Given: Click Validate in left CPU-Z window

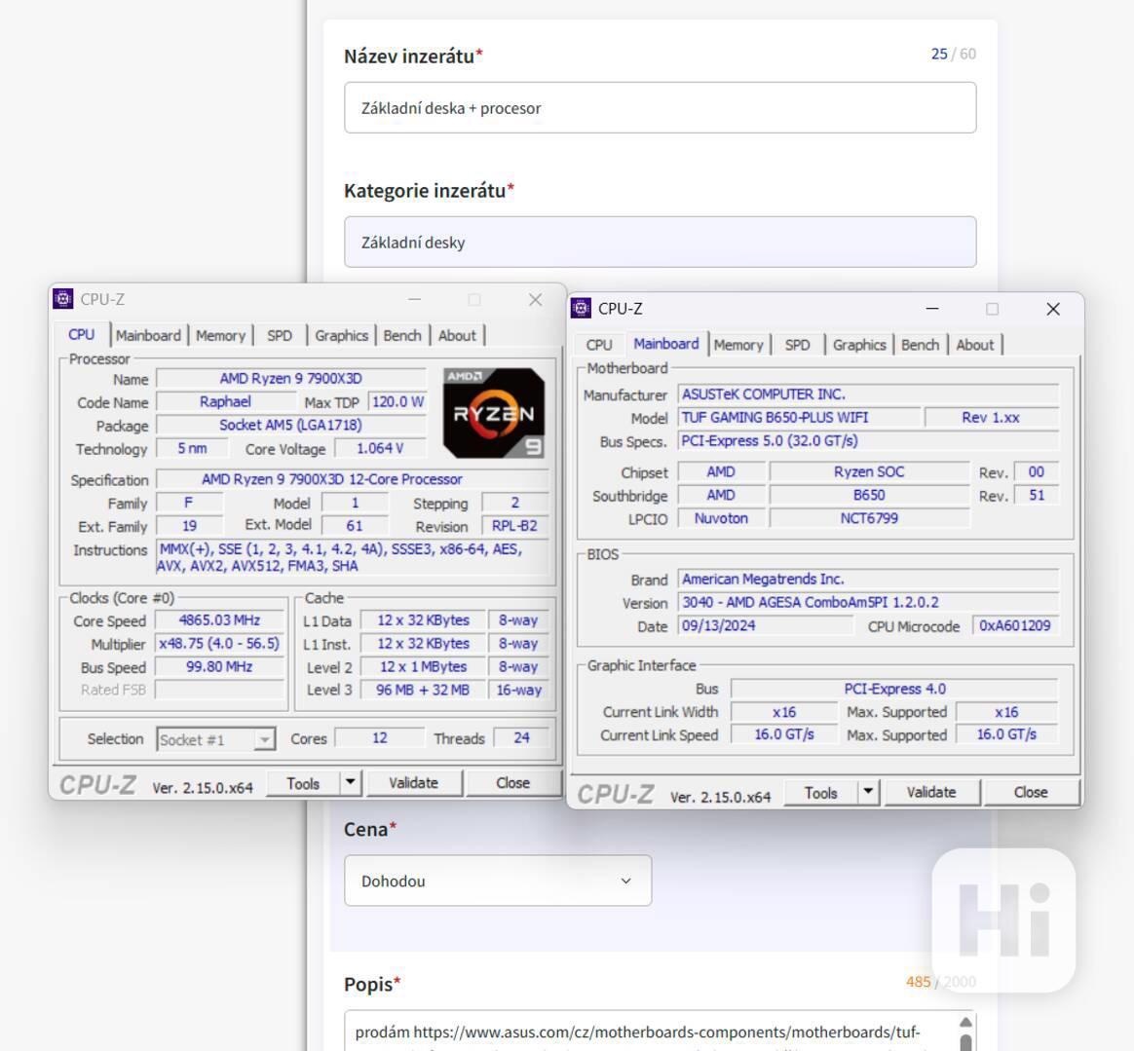Looking at the screenshot, I should [414, 783].
